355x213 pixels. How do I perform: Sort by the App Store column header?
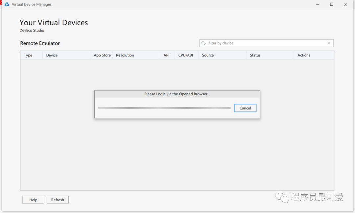tap(101, 55)
